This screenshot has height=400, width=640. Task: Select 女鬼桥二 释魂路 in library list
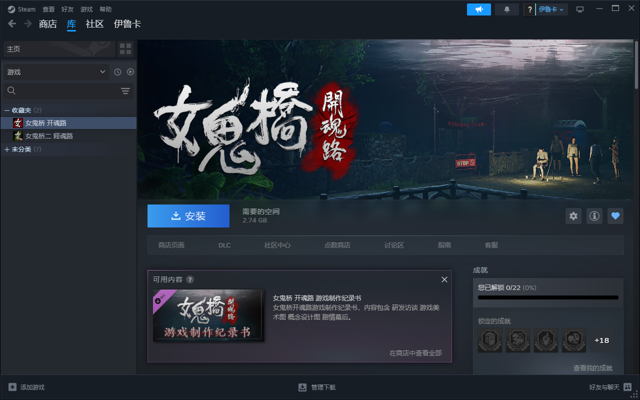point(49,136)
